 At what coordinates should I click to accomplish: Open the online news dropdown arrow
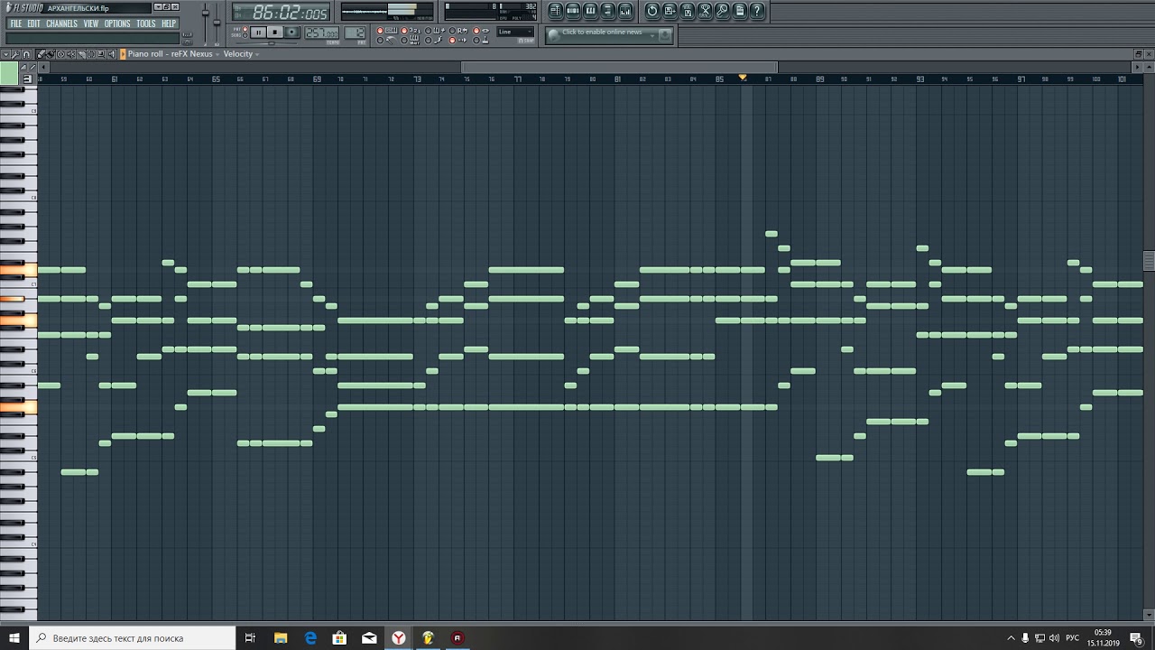651,36
